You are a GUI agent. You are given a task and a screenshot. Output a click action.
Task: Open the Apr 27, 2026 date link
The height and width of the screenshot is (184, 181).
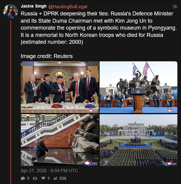coord(33,171)
